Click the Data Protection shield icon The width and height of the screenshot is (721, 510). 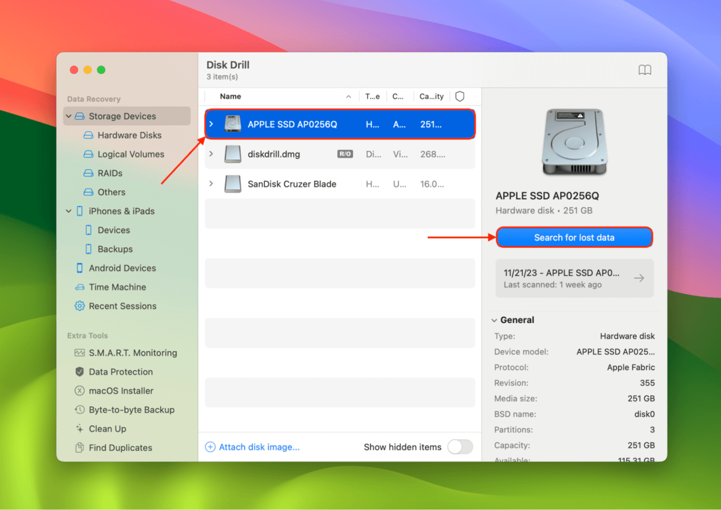click(x=80, y=372)
